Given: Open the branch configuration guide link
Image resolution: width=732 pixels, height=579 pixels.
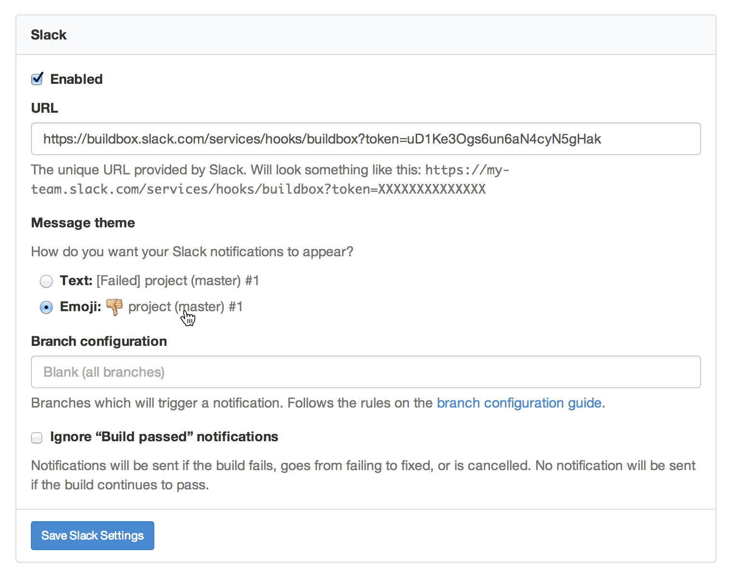Looking at the screenshot, I should click(x=519, y=403).
